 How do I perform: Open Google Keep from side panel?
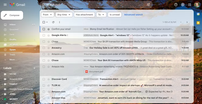[x=198, y=23]
